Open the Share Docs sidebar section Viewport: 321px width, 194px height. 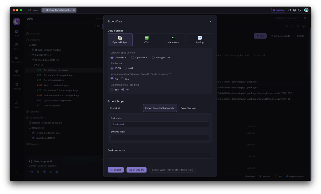[x=17, y=60]
